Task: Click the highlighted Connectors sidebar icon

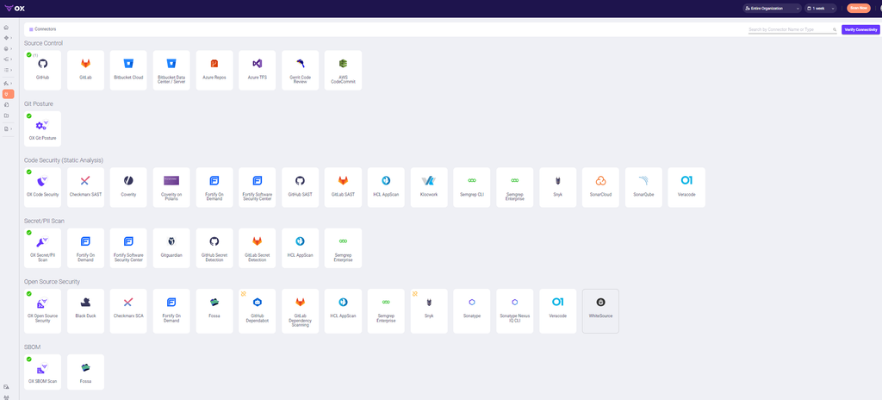Action: tap(8, 94)
